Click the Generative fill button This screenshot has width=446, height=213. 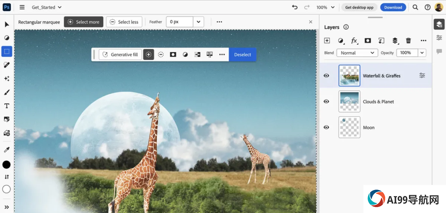point(120,54)
